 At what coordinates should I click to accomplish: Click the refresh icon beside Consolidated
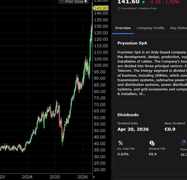coord(119,8)
